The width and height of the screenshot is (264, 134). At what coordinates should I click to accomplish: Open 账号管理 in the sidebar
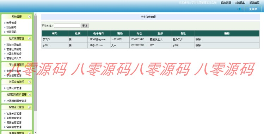11,23
